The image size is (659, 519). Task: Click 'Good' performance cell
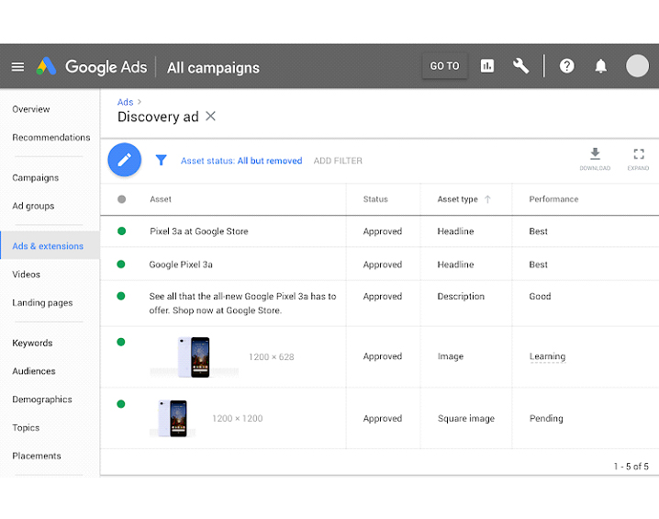[540, 297]
